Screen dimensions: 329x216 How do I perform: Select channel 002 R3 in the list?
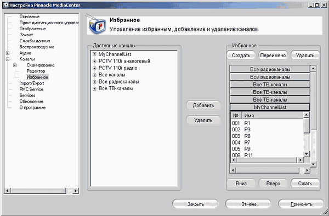click(x=267, y=130)
